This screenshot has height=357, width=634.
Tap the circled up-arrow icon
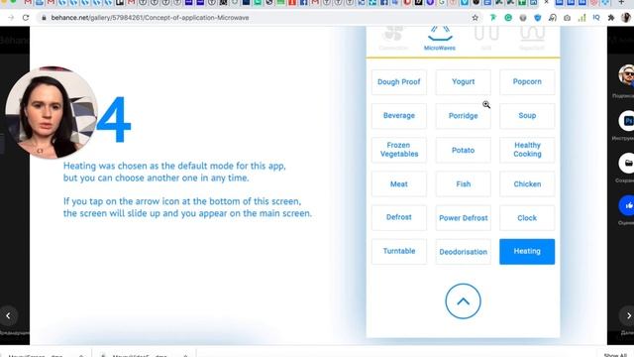(463, 301)
